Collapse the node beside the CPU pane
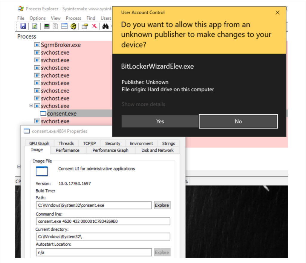Screen dimensions: 306x263 click(19, 167)
